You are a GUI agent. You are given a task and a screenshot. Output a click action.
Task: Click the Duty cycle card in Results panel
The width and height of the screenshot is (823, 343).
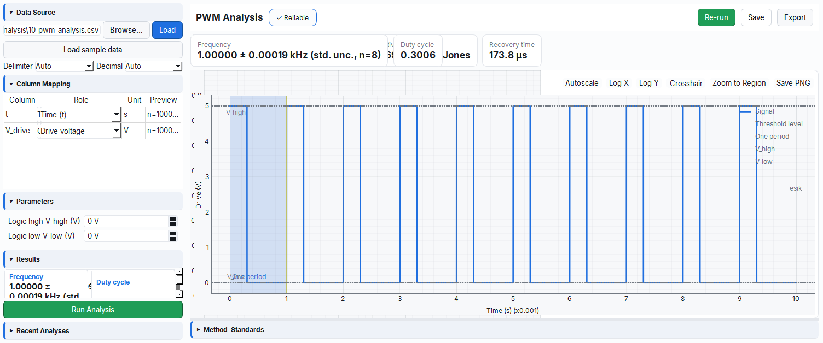click(x=133, y=284)
